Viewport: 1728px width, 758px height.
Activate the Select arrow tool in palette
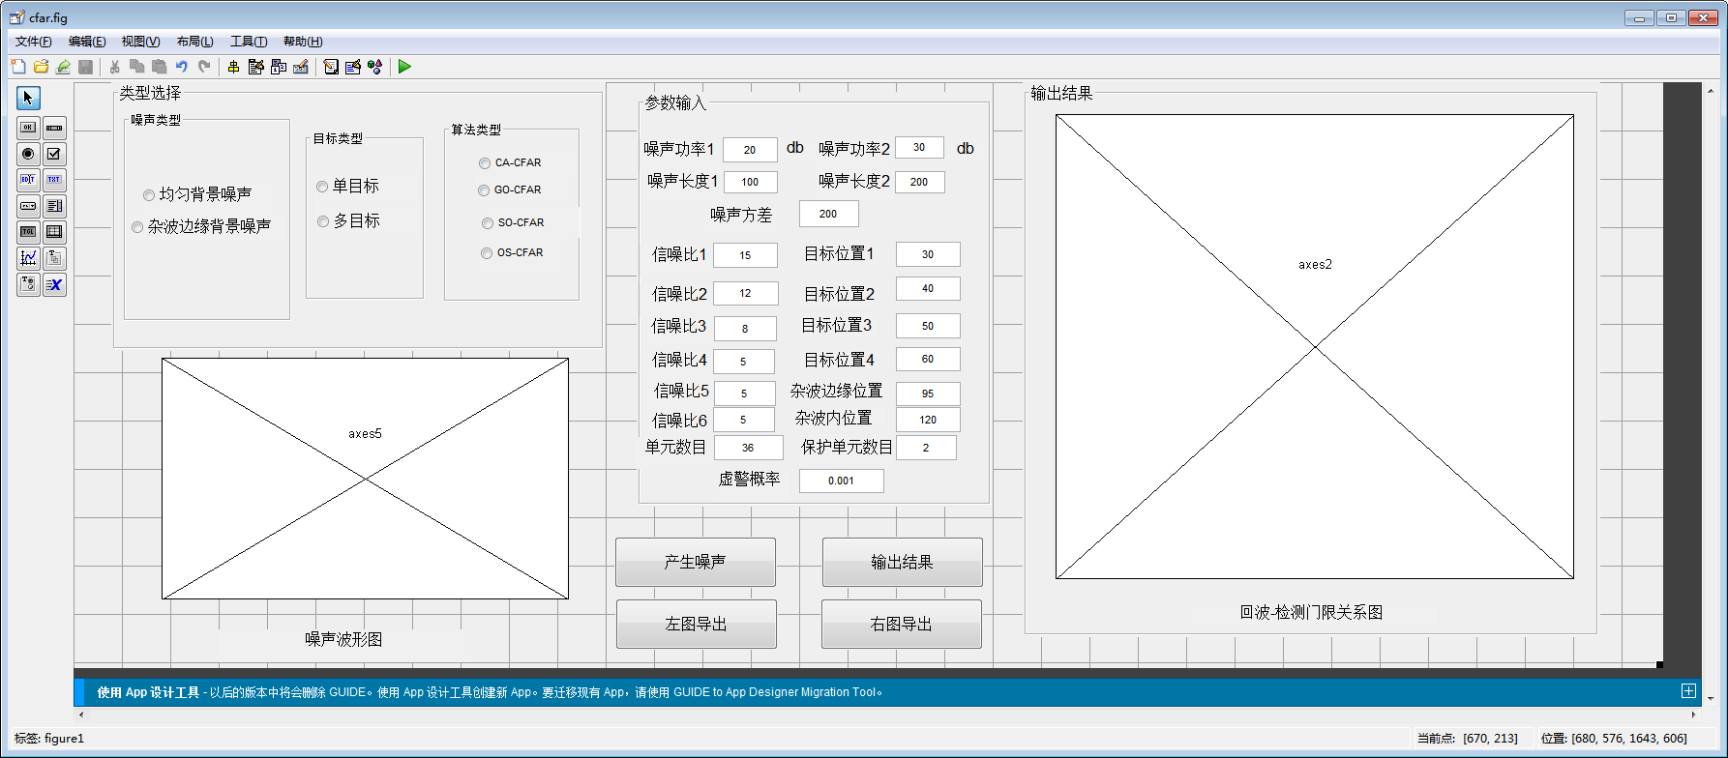coord(28,98)
